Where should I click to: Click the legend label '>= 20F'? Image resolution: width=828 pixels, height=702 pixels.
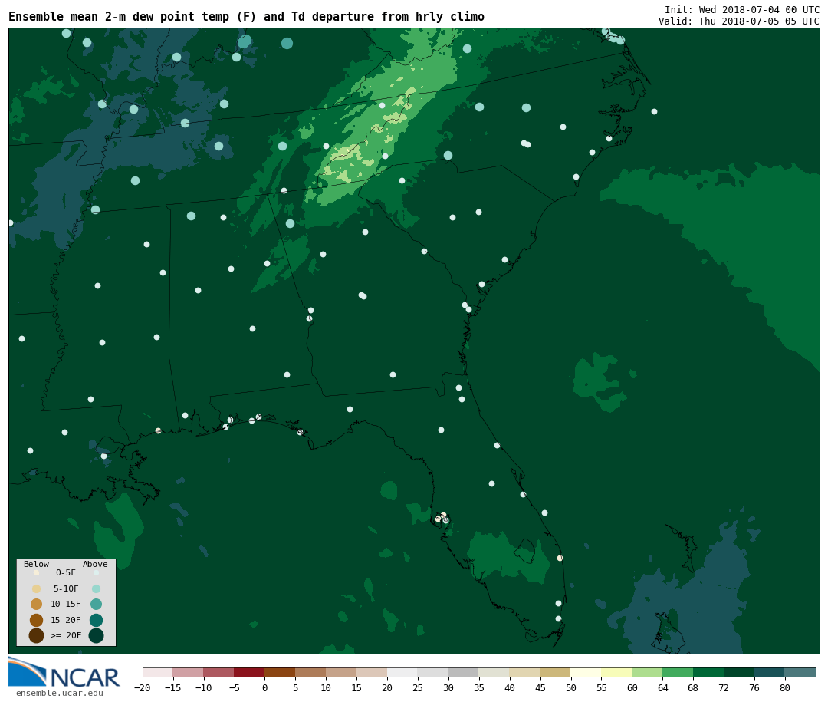click(x=66, y=635)
